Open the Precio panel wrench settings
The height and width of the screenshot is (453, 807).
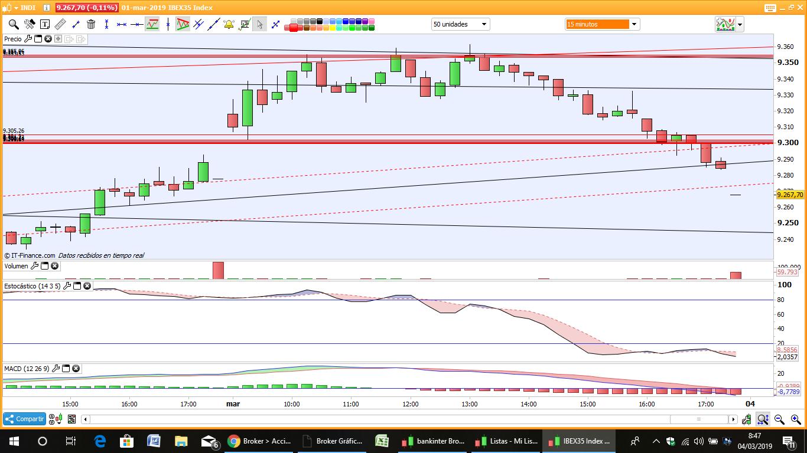click(x=28, y=39)
